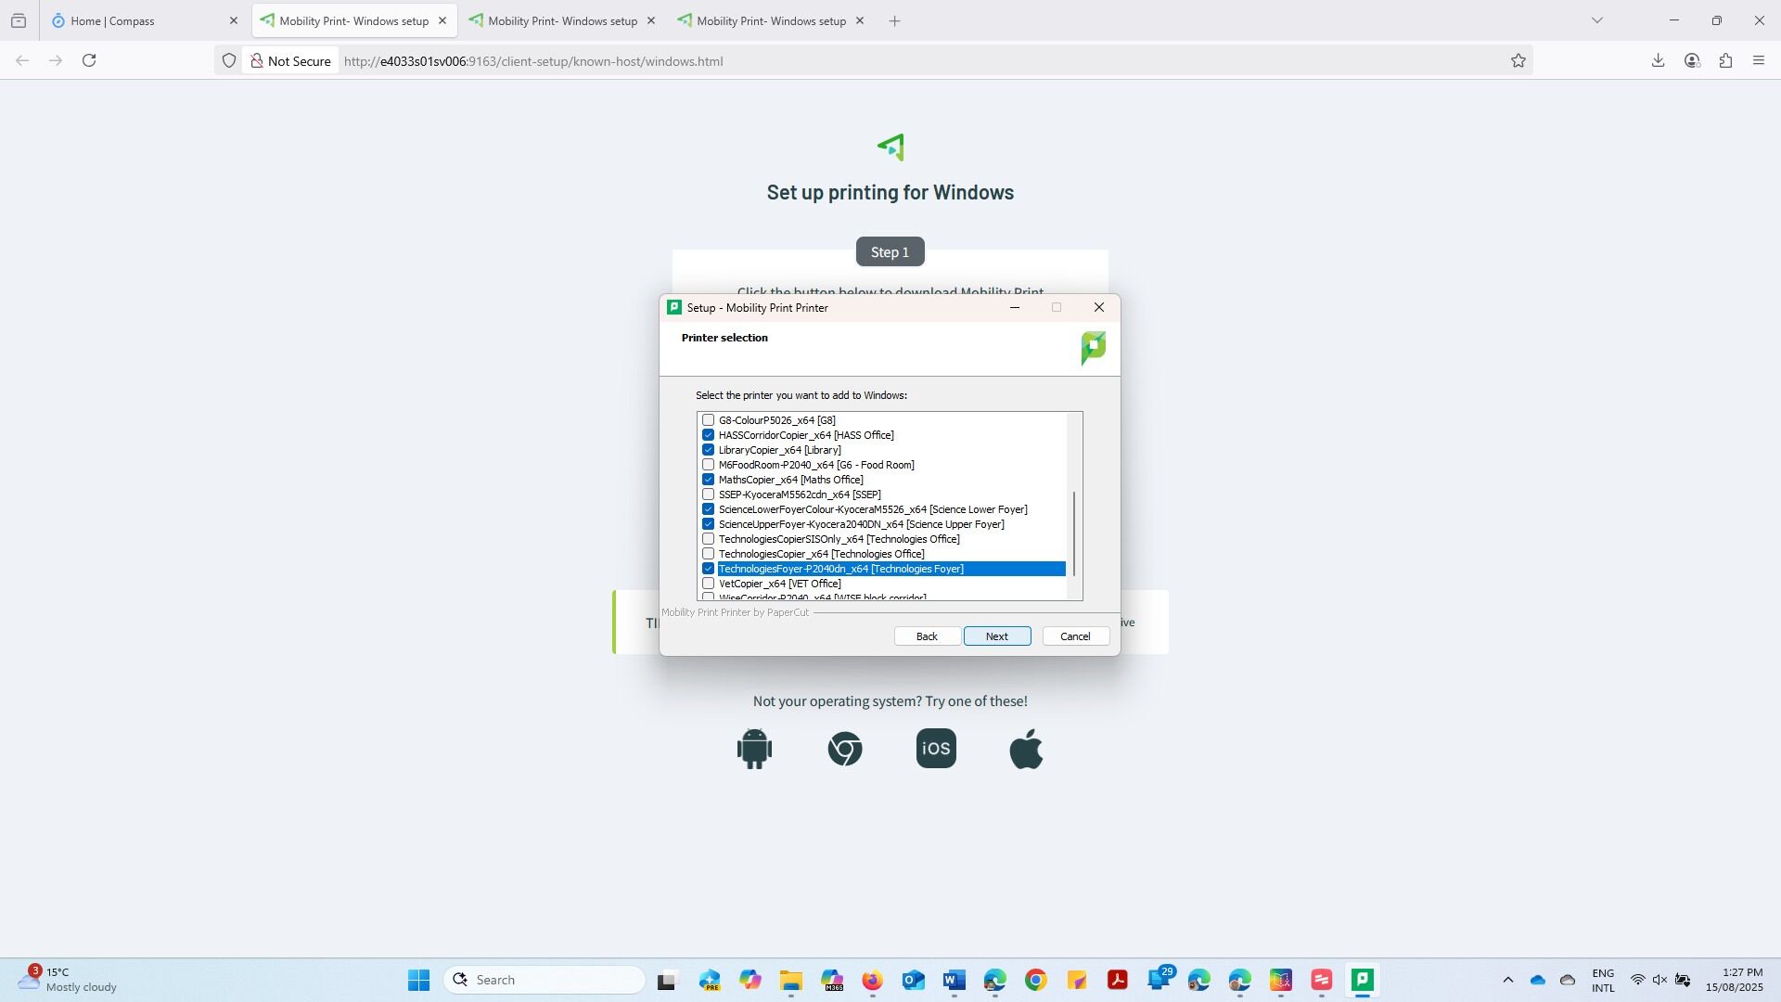Viewport: 1781px width, 1002px height.
Task: Click the Back button in setup
Action: point(927,636)
